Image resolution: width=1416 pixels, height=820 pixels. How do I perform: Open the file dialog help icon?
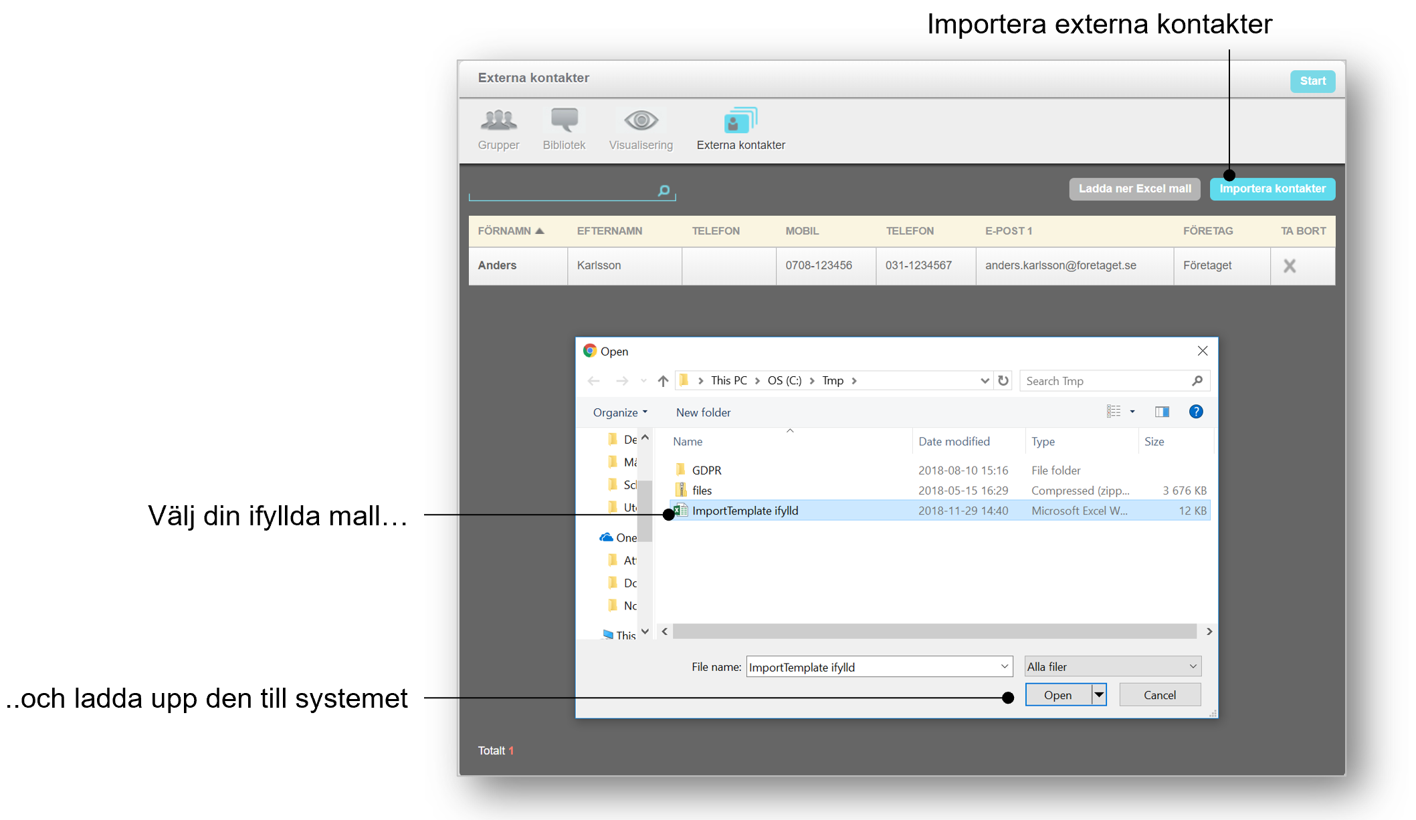click(1196, 412)
